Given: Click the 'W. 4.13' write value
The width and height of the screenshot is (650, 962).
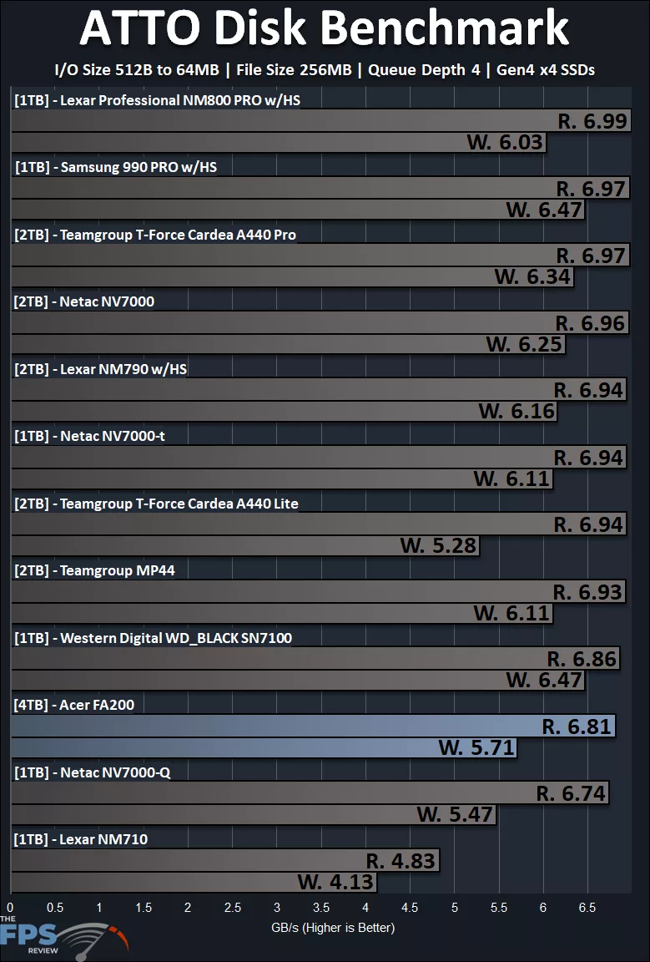Looking at the screenshot, I should click(336, 882).
